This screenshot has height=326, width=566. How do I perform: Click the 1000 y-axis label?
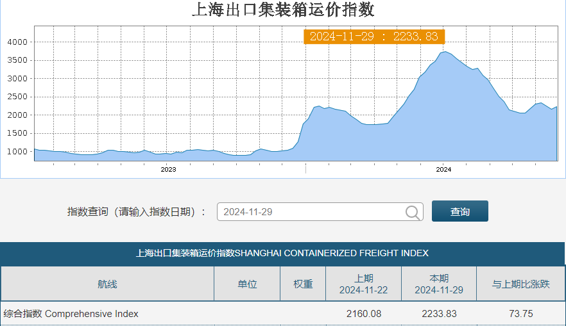click(x=17, y=152)
